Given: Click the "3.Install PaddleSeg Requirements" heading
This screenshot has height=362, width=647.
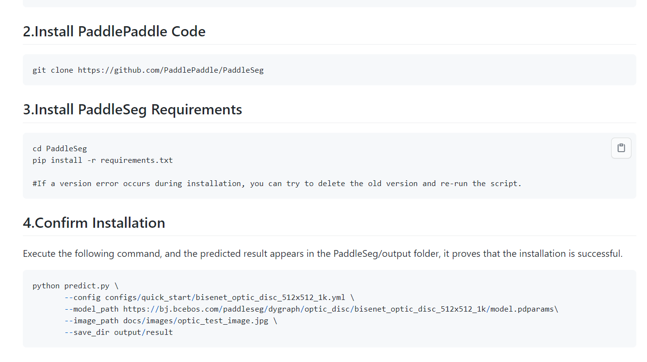Looking at the screenshot, I should coord(132,110).
